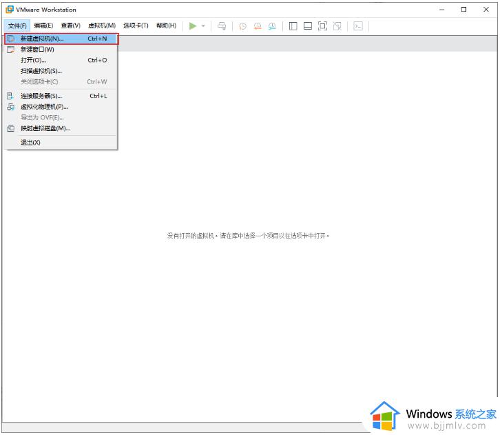Click the new window menu icon
This screenshot has height=435, width=500.
(10, 50)
